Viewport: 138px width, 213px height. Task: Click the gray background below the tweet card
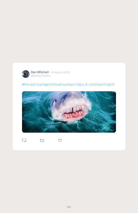(x=69, y=177)
